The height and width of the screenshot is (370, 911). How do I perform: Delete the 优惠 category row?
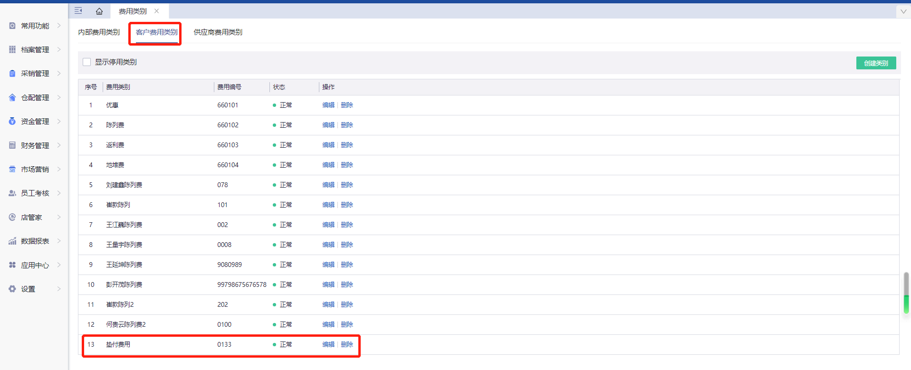pos(347,105)
